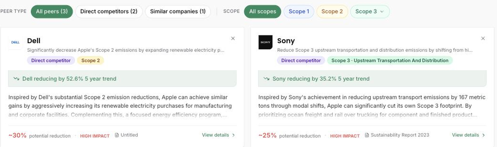Viewport: 497px width, 147px height.
Task: Expand the Scope 3 dropdown chevron
Action: click(x=382, y=12)
